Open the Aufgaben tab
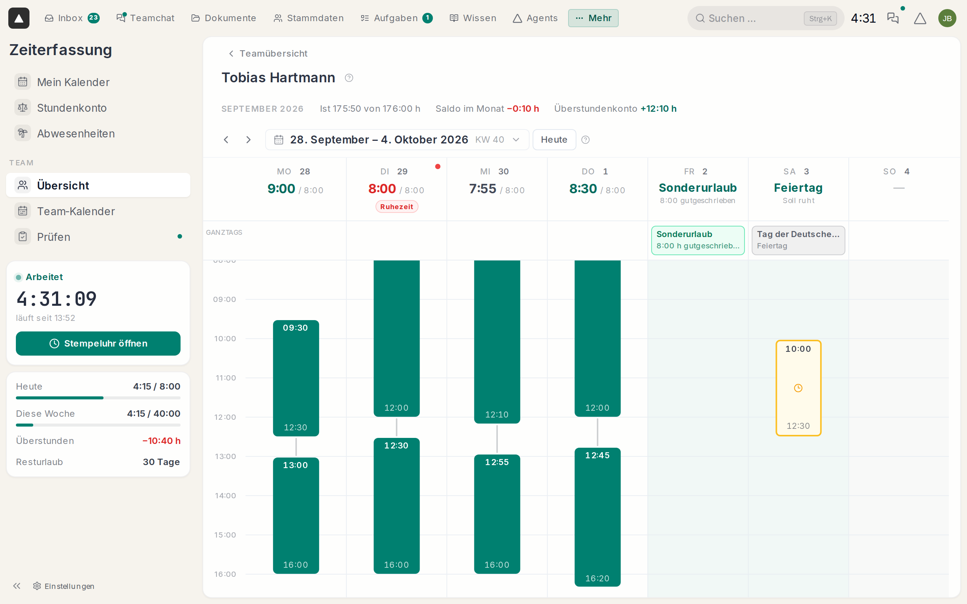This screenshot has width=967, height=604. coord(396,18)
